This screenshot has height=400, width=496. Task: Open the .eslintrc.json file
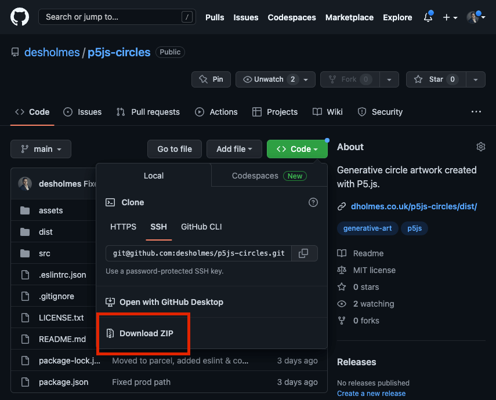click(62, 275)
